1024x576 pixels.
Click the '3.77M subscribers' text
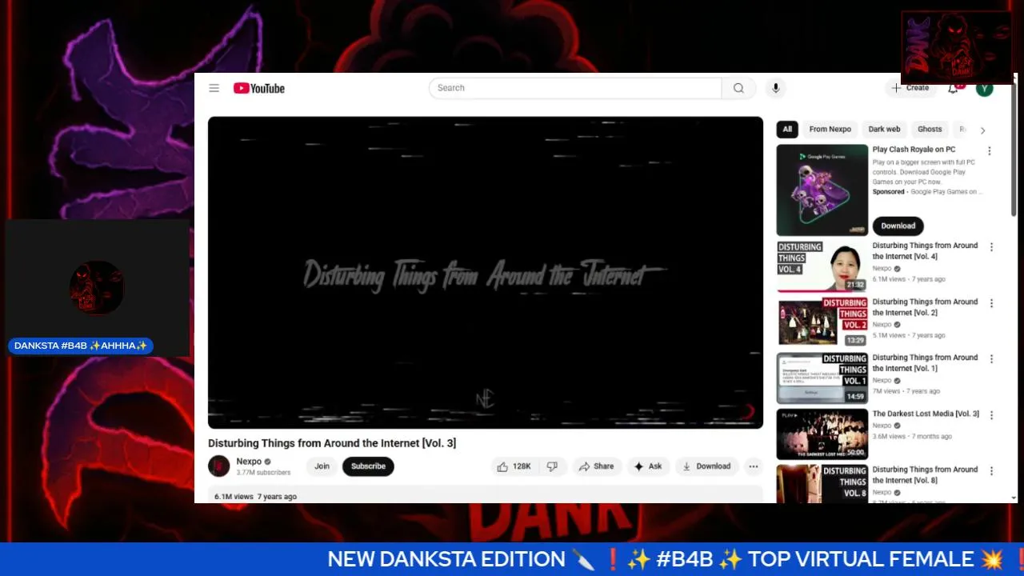(x=263, y=473)
